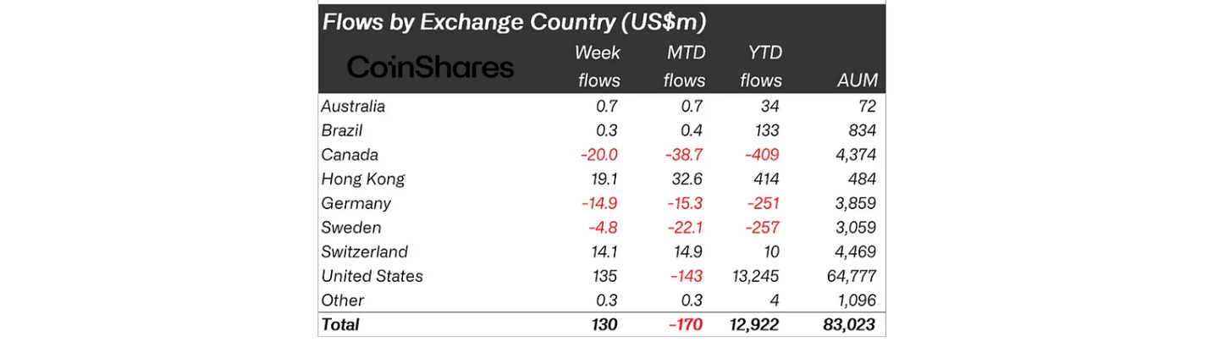Image resolution: width=1219 pixels, height=342 pixels.
Task: Click the Hong Kong row label
Action: coord(363,179)
